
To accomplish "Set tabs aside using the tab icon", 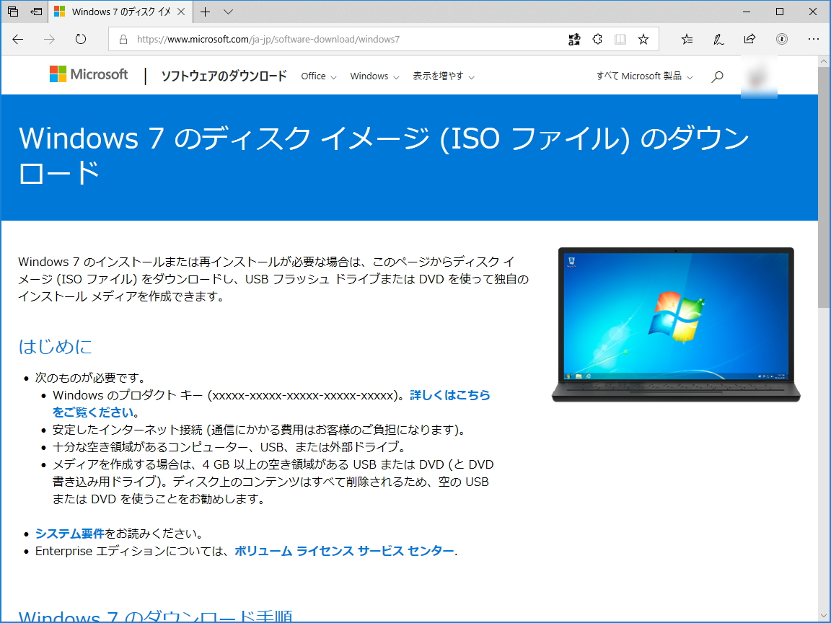I will (35, 12).
